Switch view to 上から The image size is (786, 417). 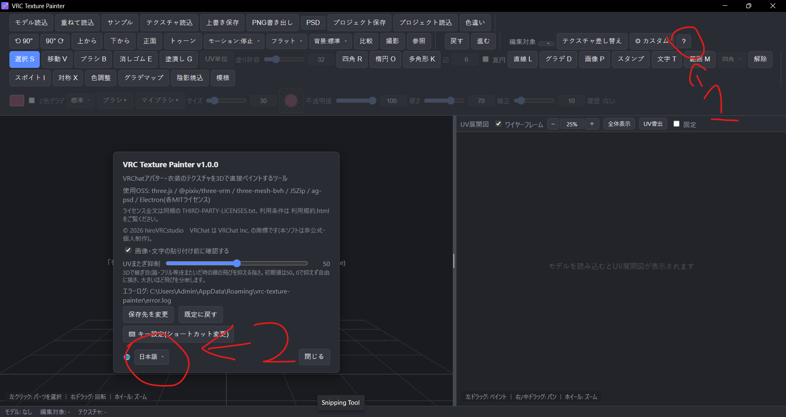tap(87, 41)
